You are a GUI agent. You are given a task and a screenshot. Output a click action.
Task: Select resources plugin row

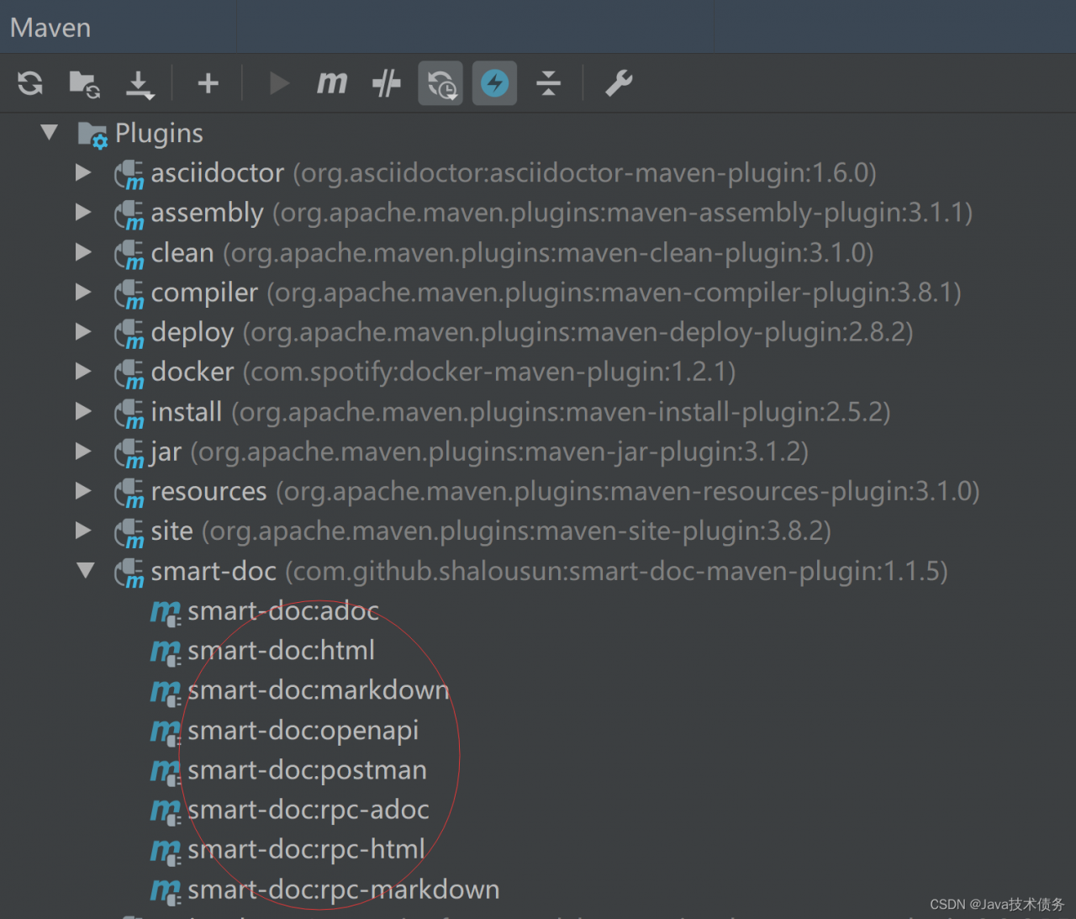click(538, 490)
